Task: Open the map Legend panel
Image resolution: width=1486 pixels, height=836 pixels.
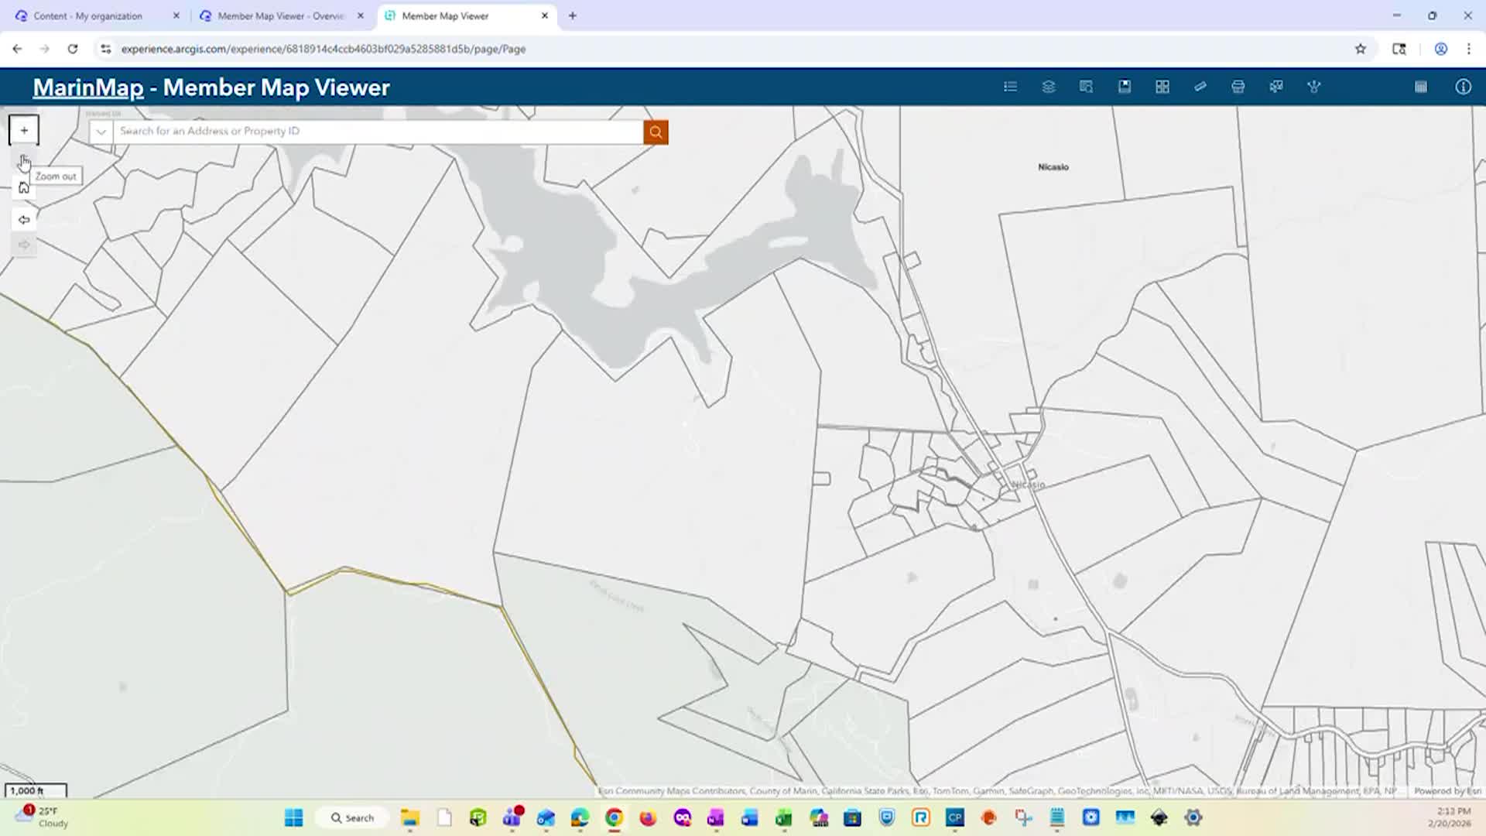Action: (x=1010, y=87)
